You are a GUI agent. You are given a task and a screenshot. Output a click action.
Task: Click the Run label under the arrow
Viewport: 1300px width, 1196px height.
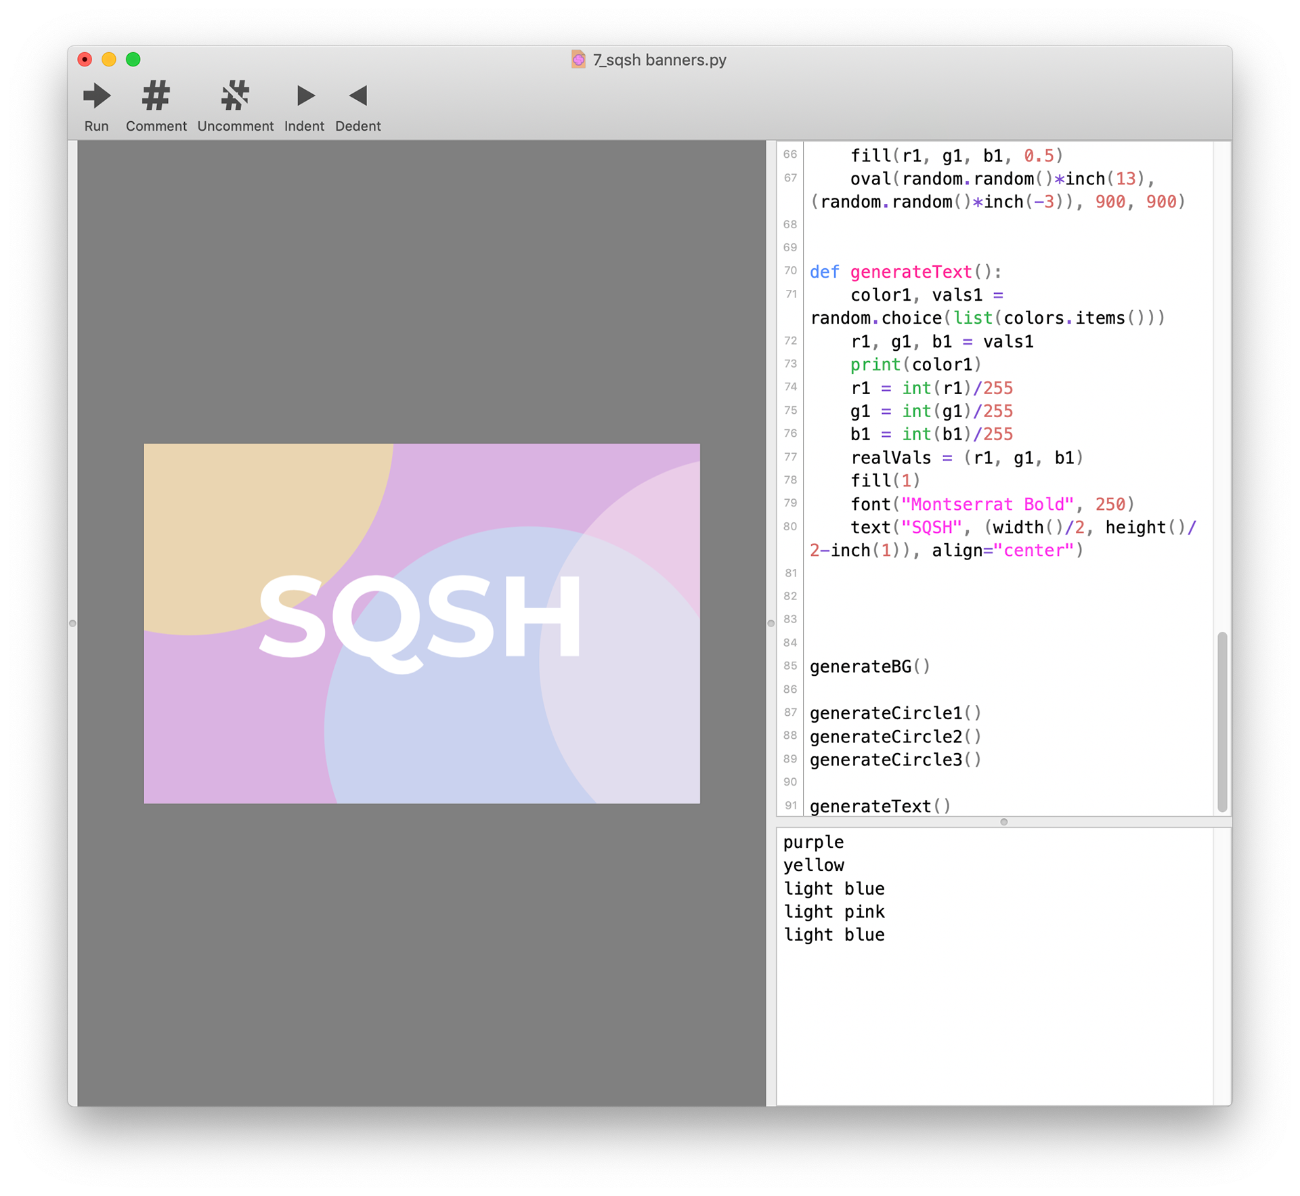click(96, 126)
